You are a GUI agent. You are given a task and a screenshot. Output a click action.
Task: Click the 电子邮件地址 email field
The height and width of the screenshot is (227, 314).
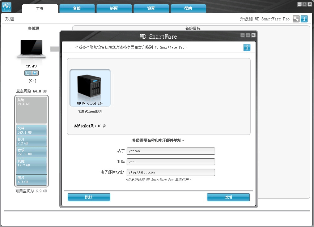[x=171, y=172]
